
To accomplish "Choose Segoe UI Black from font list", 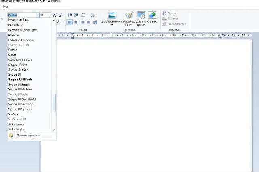I will (x=20, y=80).
